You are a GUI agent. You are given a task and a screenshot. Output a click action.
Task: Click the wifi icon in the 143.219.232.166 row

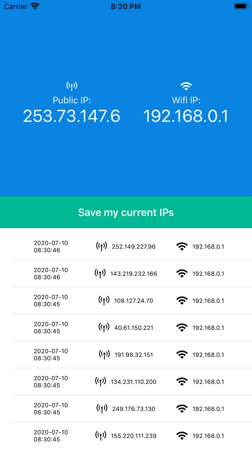(x=183, y=273)
